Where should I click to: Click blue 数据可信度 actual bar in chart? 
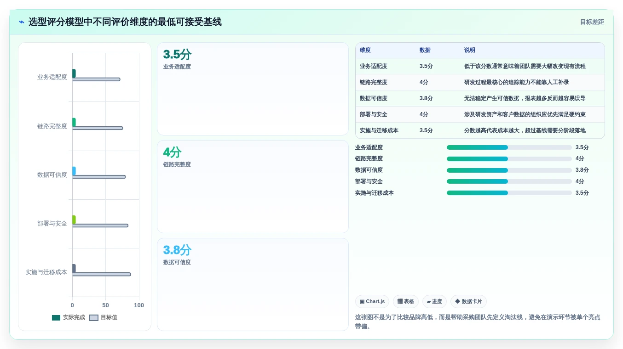(x=74, y=171)
